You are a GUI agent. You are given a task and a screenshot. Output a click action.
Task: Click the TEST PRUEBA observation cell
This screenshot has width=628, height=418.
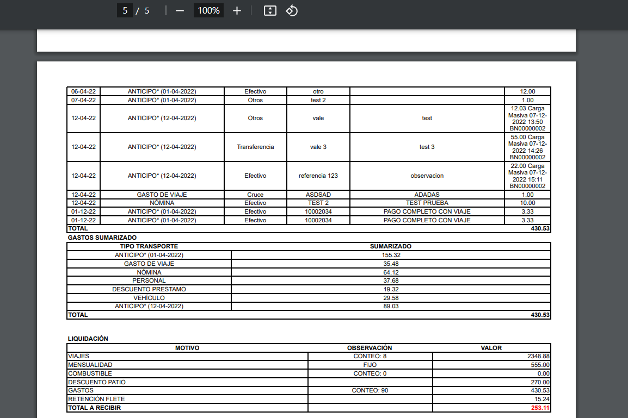click(427, 203)
